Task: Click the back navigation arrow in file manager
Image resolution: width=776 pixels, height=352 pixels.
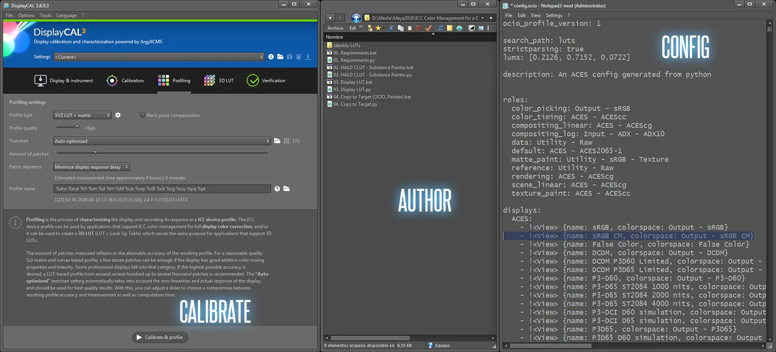Action: coord(329,17)
